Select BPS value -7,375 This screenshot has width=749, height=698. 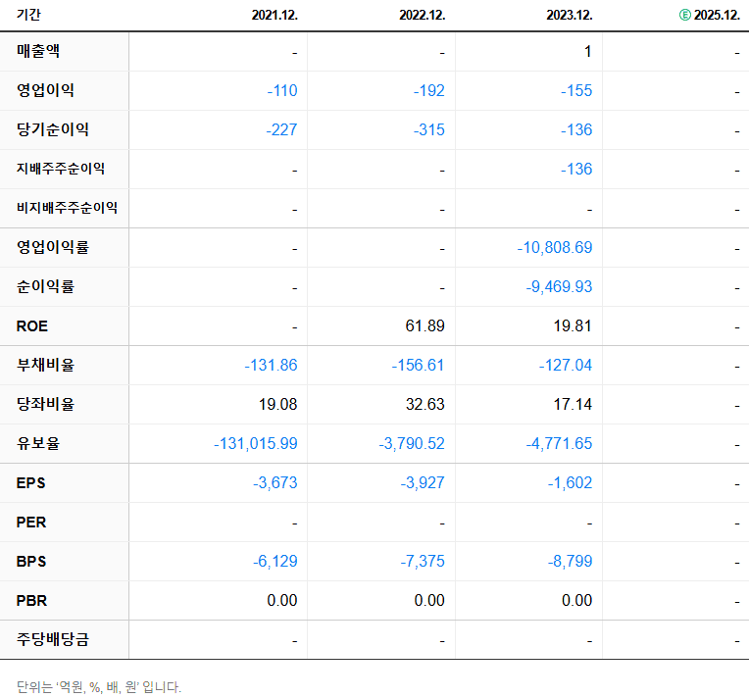coord(423,561)
